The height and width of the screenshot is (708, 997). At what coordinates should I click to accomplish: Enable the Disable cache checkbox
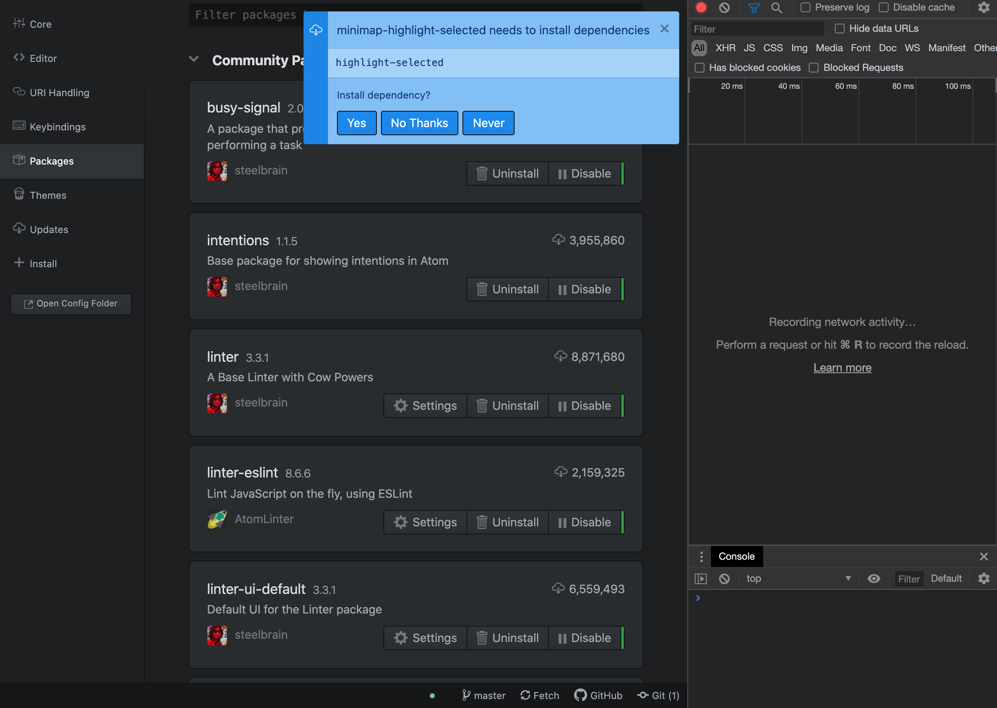pyautogui.click(x=884, y=7)
